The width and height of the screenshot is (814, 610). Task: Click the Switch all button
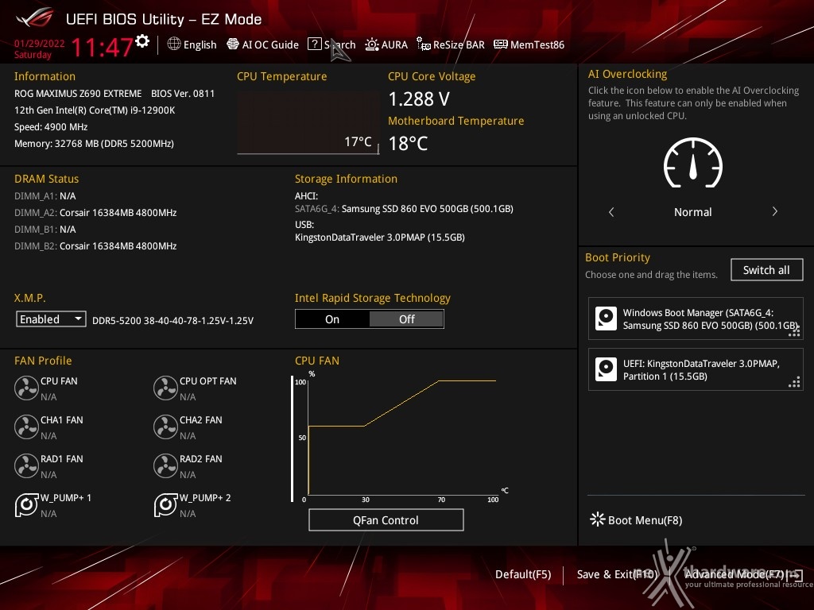[766, 270]
